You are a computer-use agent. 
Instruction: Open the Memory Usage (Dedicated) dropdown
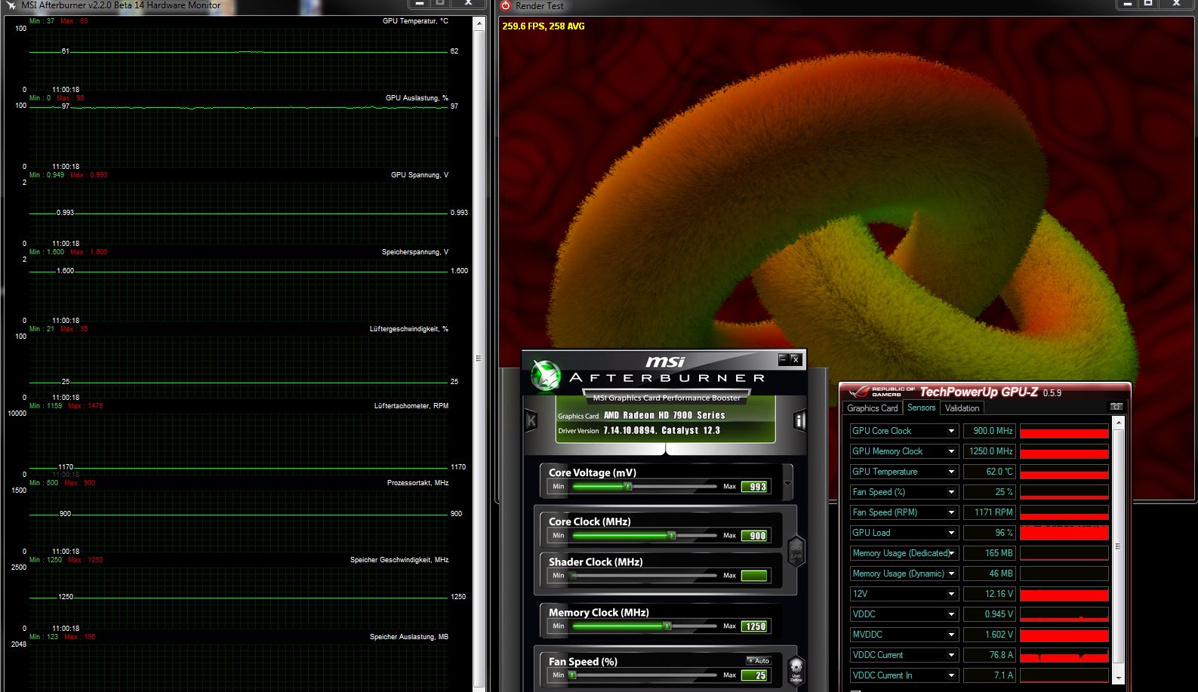(951, 553)
